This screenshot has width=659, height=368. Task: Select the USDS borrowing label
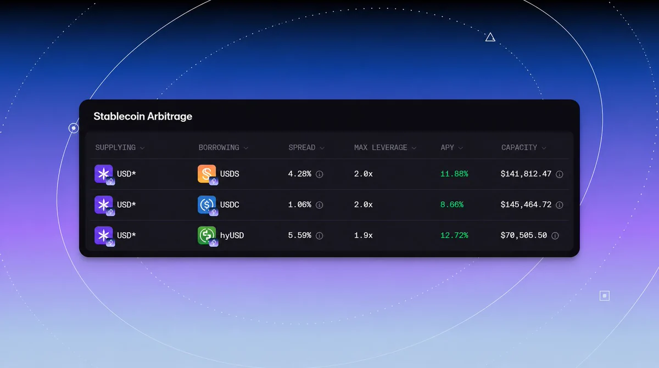[230, 174]
